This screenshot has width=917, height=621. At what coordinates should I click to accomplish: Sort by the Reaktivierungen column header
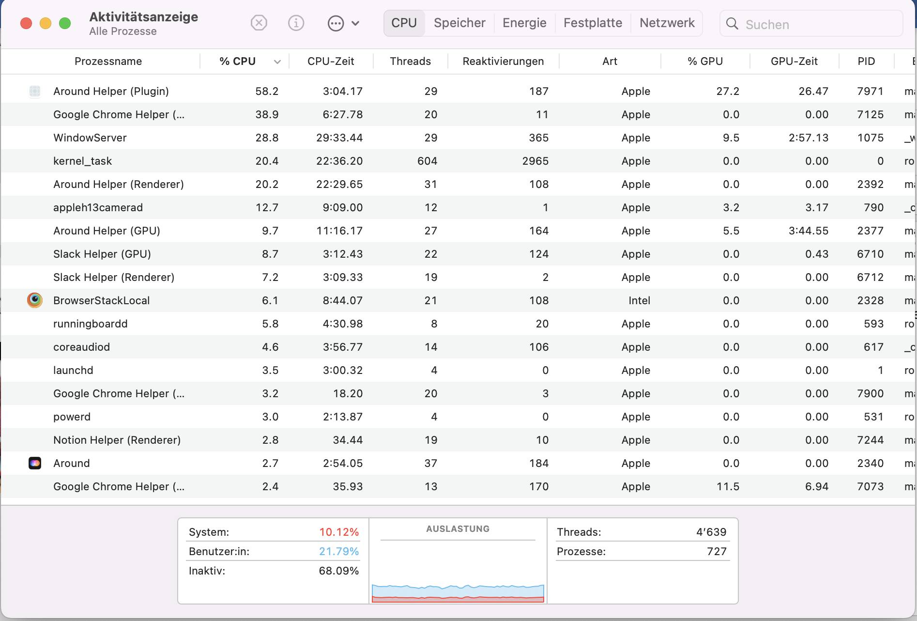click(503, 61)
